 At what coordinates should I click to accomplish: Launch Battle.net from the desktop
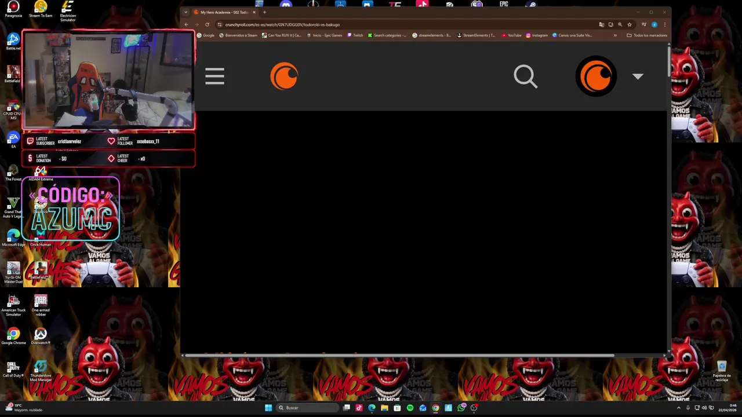[x=13, y=42]
